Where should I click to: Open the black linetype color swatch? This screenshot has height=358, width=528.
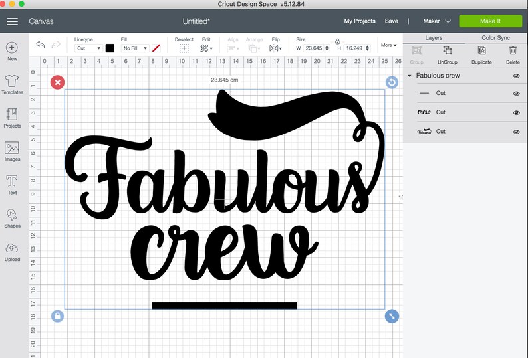[x=110, y=48]
